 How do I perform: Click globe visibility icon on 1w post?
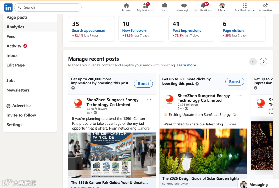click(95, 113)
